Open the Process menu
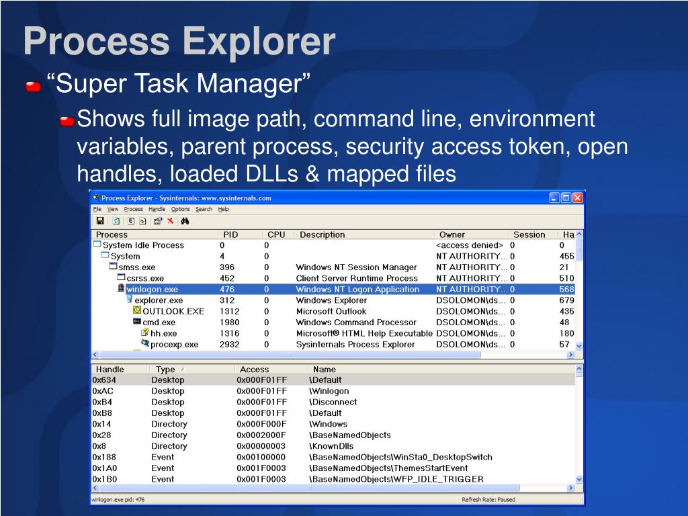The height and width of the screenshot is (516, 688). [134, 209]
